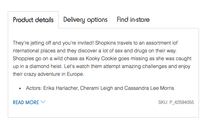Click the chevron arrow beside READ MORE

click(43, 102)
